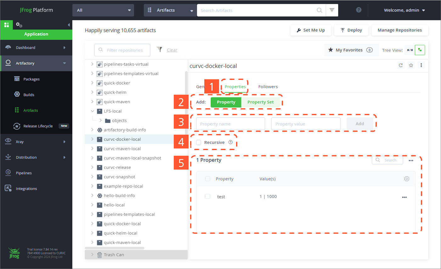Select the hierarchical tree view icon
The image size is (441, 269).
pyautogui.click(x=420, y=50)
